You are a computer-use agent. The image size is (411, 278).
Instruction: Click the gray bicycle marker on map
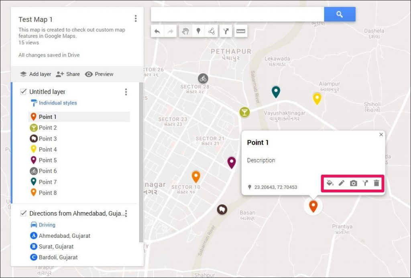click(x=203, y=78)
